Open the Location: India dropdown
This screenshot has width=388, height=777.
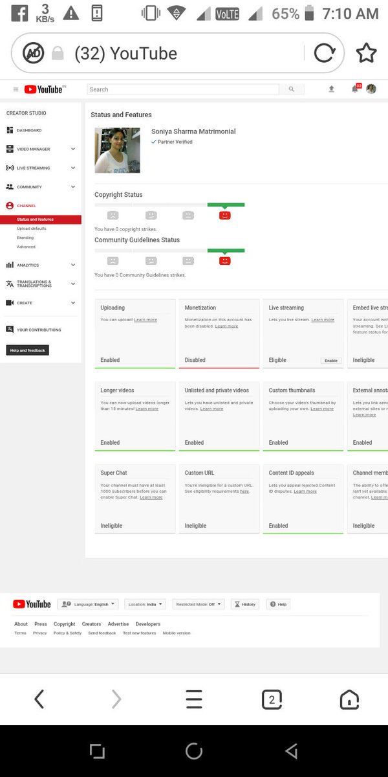[145, 604]
